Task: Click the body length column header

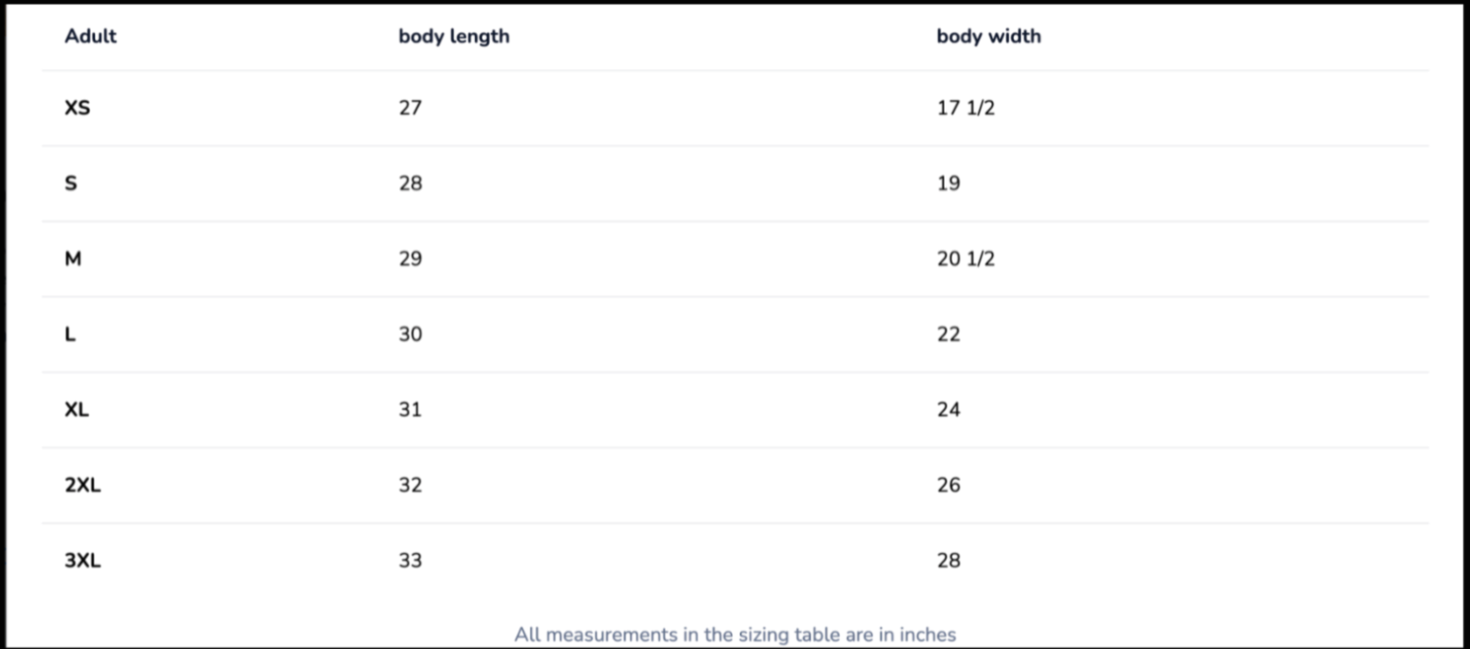Action: tap(454, 36)
